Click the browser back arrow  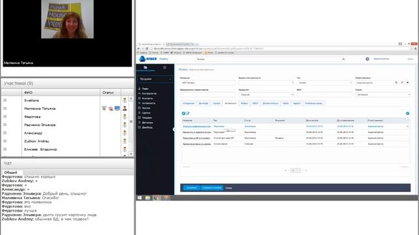point(138,48)
